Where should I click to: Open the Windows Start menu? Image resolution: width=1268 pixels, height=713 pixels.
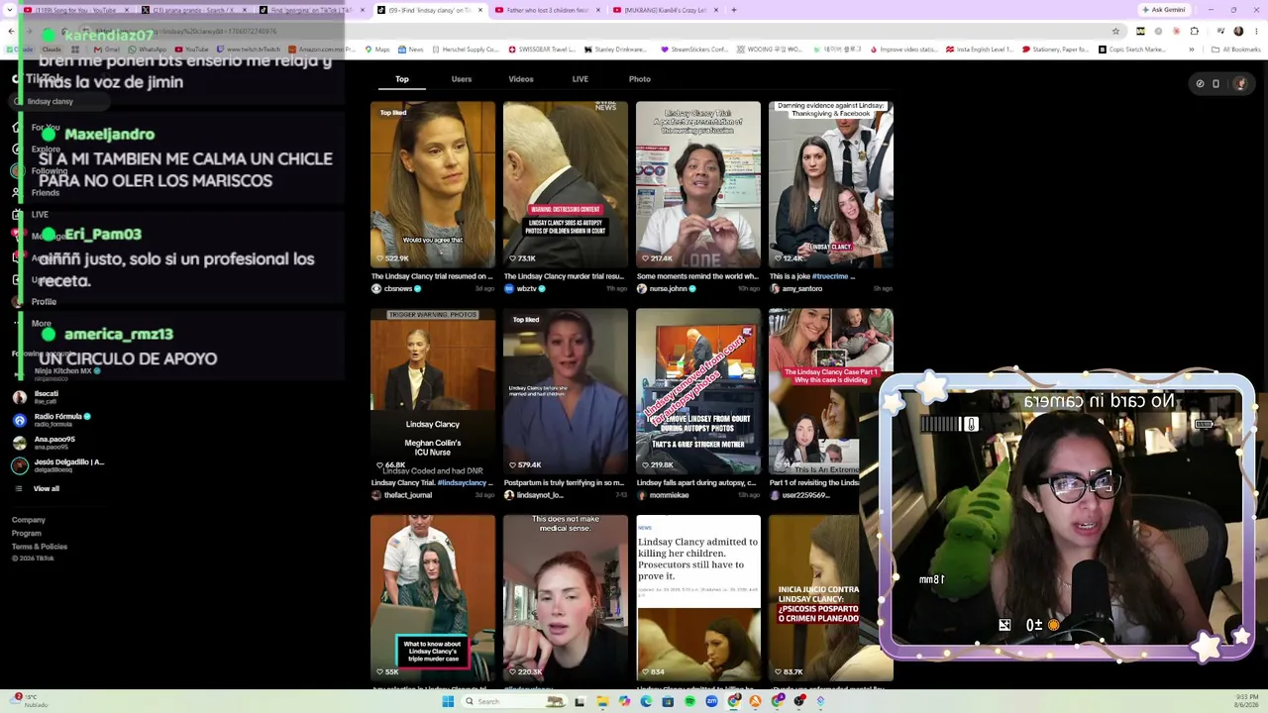448,701
